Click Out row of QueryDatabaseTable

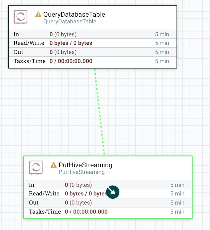coord(93,52)
